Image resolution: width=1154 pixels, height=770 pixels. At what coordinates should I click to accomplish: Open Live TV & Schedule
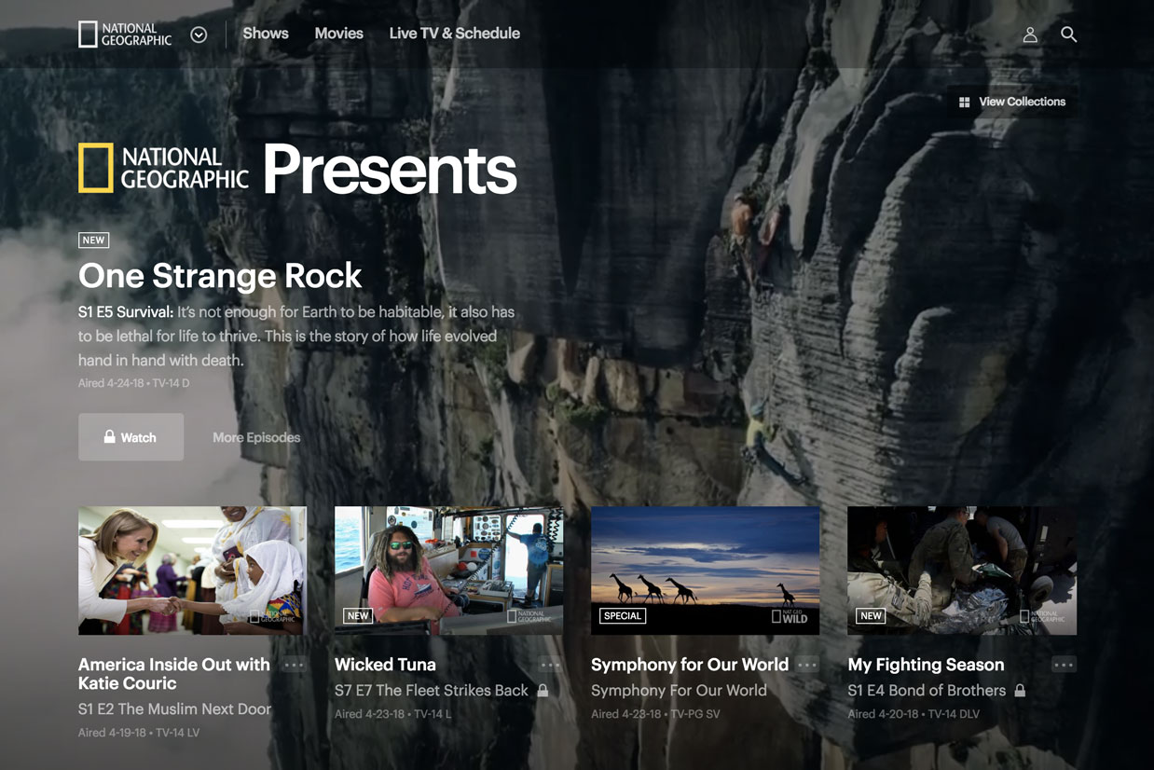click(454, 34)
